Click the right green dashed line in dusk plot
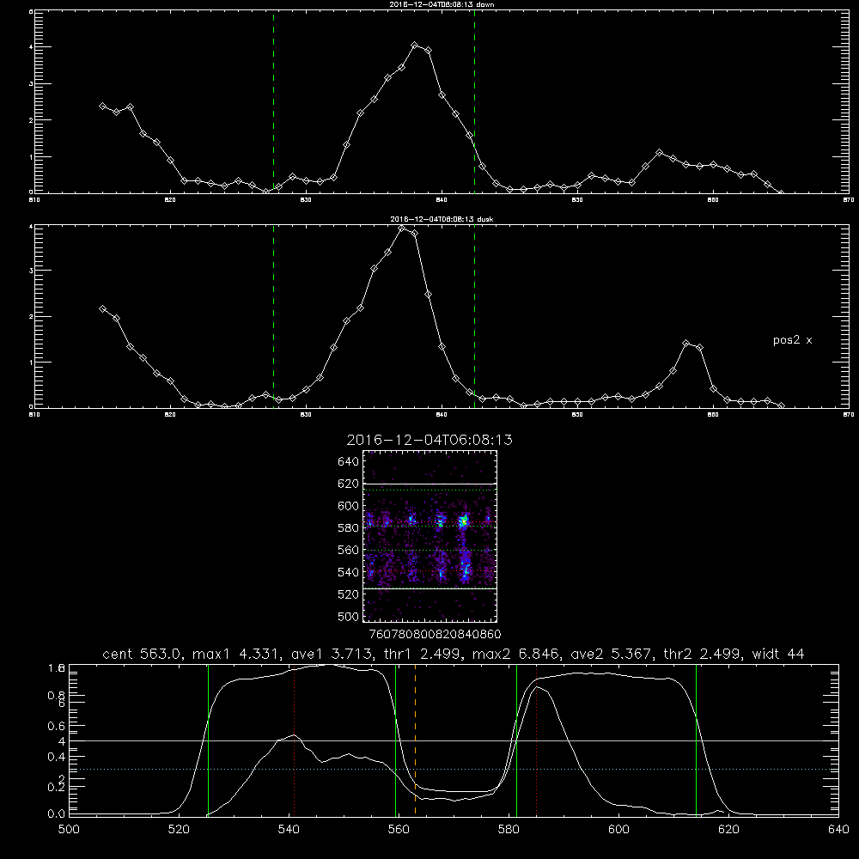 tap(474, 316)
